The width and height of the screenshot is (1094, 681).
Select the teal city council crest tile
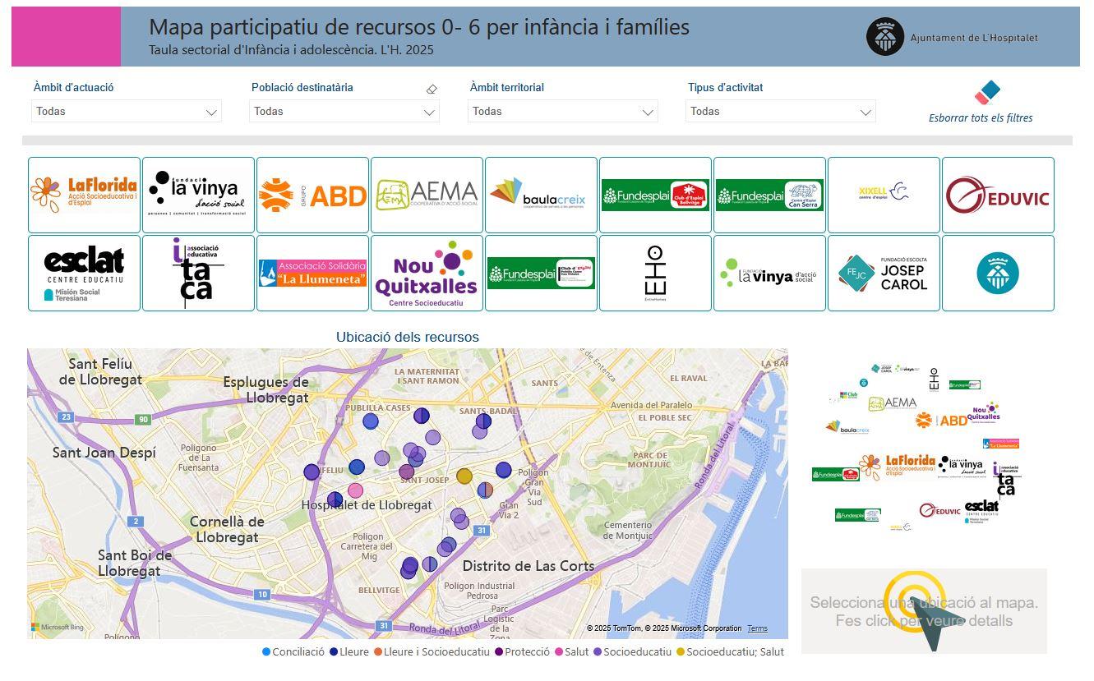coord(998,273)
